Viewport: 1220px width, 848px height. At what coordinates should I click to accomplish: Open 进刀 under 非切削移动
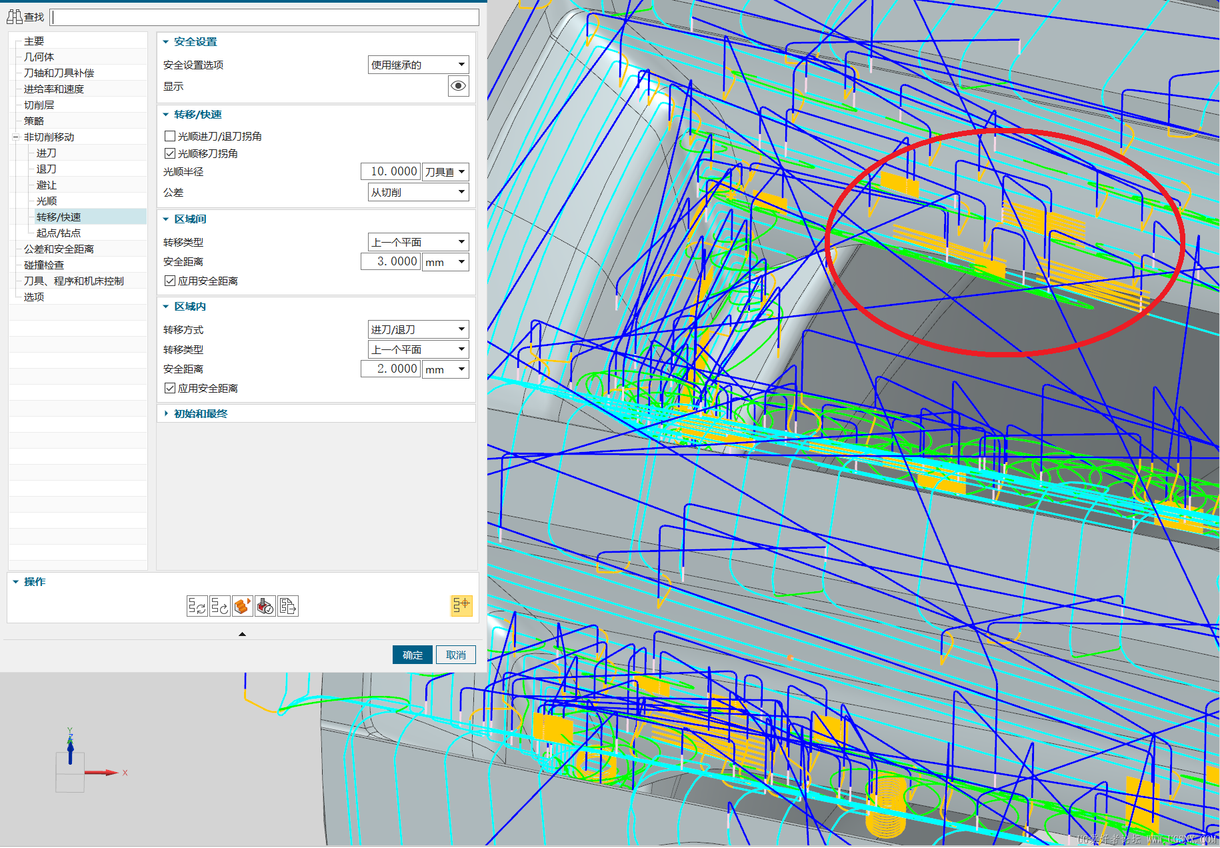tap(47, 153)
